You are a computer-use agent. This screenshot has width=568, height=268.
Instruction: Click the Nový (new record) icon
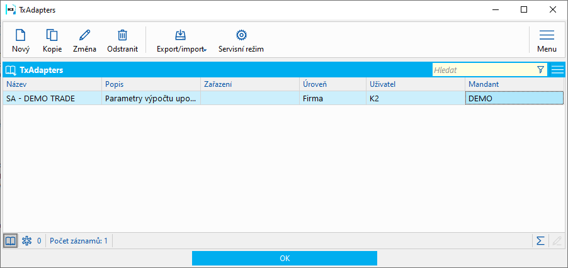coord(21,36)
